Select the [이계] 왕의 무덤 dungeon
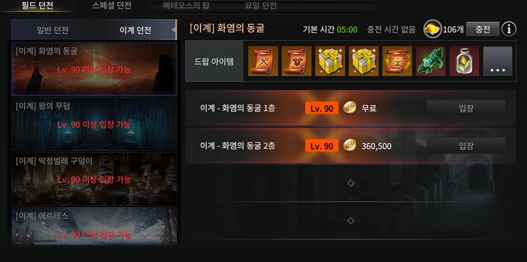This screenshot has width=527, height=262. [94, 124]
